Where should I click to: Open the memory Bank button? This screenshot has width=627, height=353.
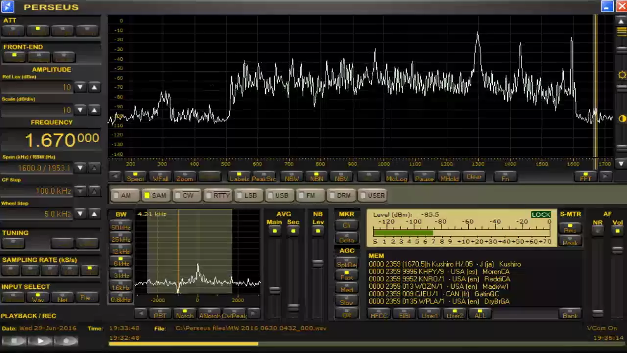(570, 315)
